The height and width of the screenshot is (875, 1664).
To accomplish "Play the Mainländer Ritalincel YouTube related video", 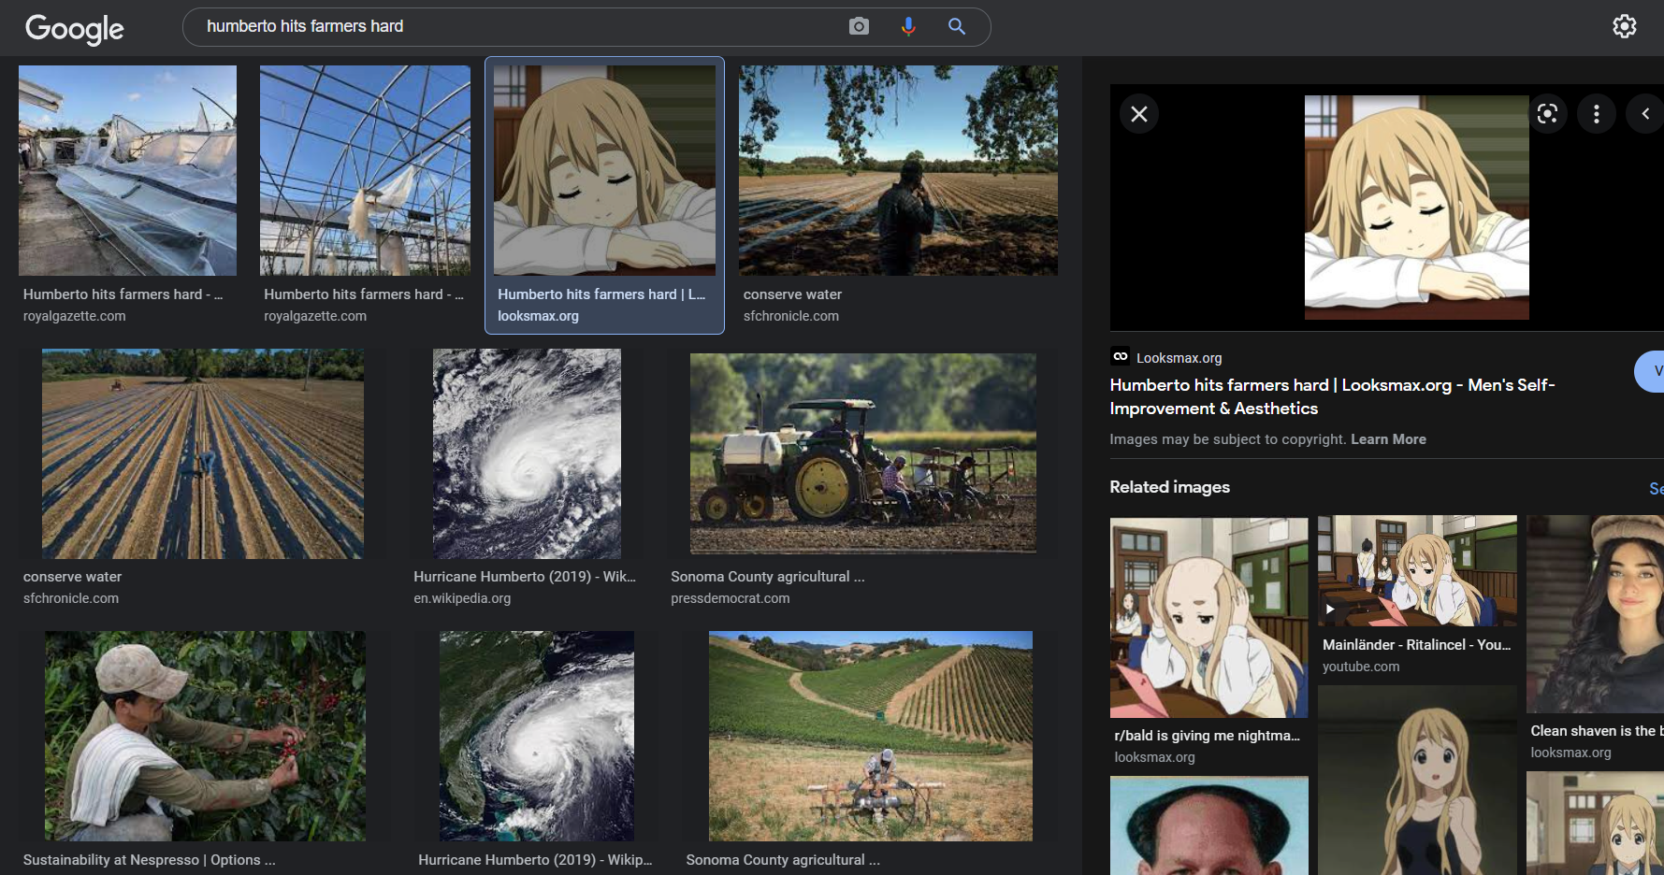I will (1416, 570).
